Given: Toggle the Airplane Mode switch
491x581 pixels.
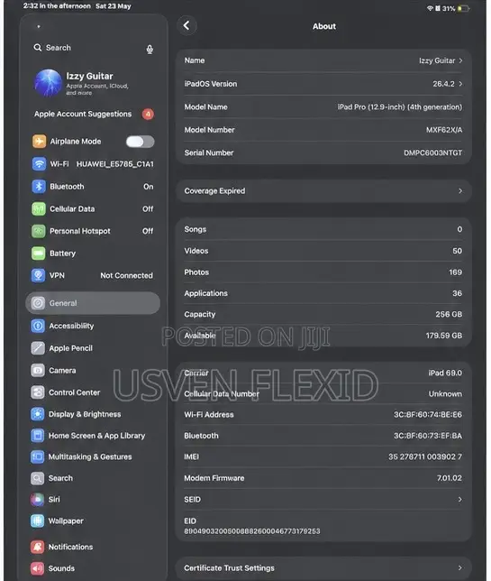Looking at the screenshot, I should [x=140, y=141].
